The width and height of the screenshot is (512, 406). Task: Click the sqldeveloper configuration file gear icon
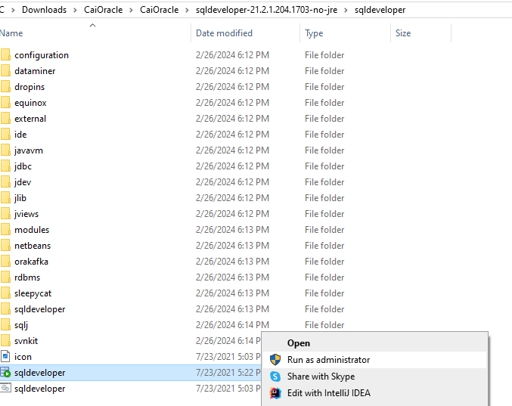[x=5, y=388]
